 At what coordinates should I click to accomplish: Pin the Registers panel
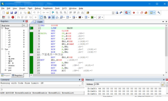click(23, 22)
